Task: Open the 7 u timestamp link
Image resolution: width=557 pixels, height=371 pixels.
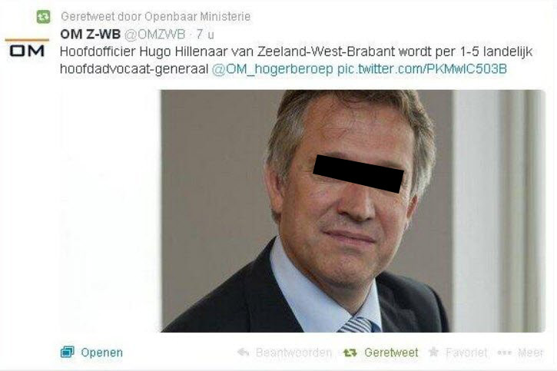Action: pos(205,34)
